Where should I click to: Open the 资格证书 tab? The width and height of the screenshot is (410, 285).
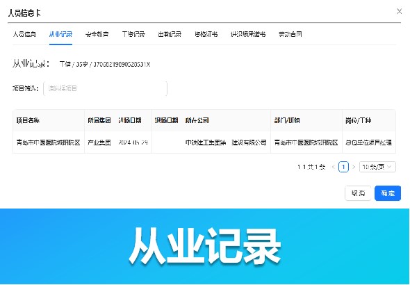pos(206,34)
